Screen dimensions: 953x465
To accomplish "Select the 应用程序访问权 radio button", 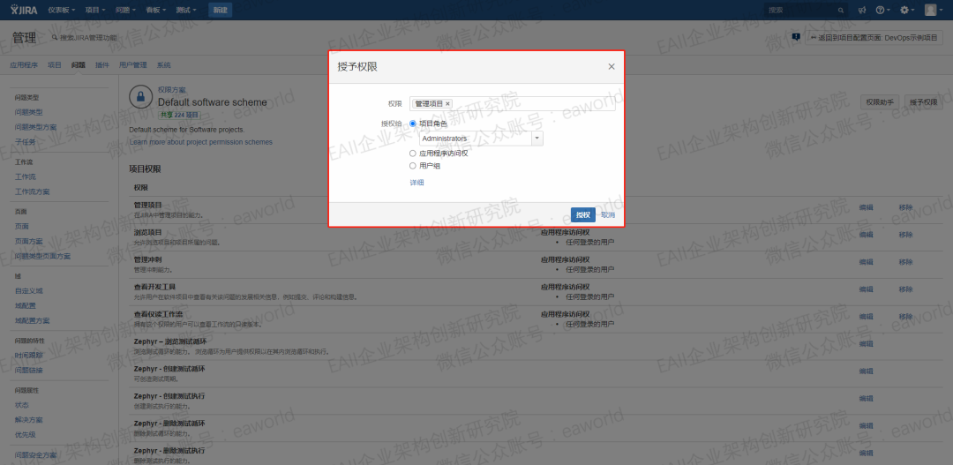I will (413, 154).
